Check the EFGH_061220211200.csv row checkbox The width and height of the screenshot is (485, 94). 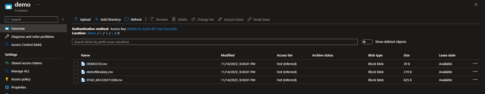(x=76, y=80)
